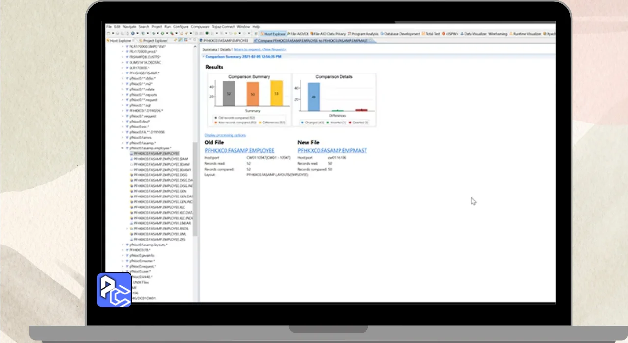Expand the pfhkxc0.**.reports tree node

pyautogui.click(x=123, y=95)
